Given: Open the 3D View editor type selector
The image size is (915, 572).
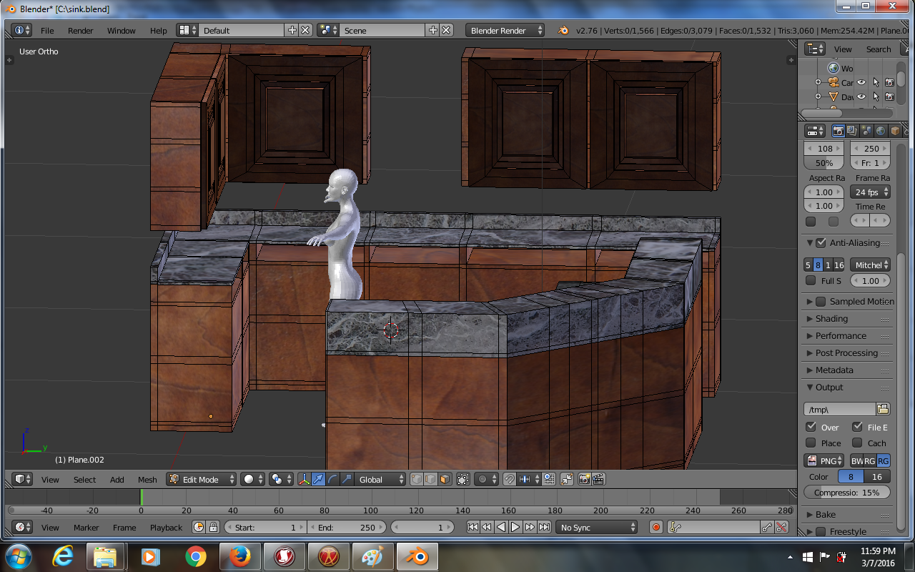Looking at the screenshot, I should 23,479.
